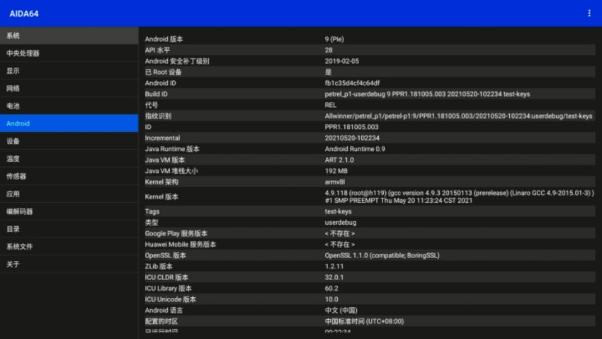Image resolution: width=602 pixels, height=339 pixels.
Task: Select ICU Library 版本 value 60.2
Action: coord(331,288)
